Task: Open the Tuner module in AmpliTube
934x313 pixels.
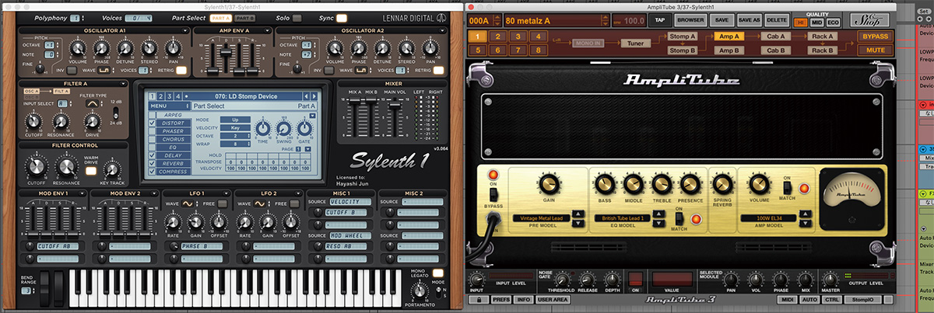Action: coord(637,43)
